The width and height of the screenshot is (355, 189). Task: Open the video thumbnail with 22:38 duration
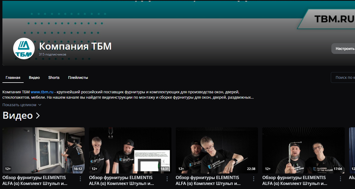pos(217,150)
